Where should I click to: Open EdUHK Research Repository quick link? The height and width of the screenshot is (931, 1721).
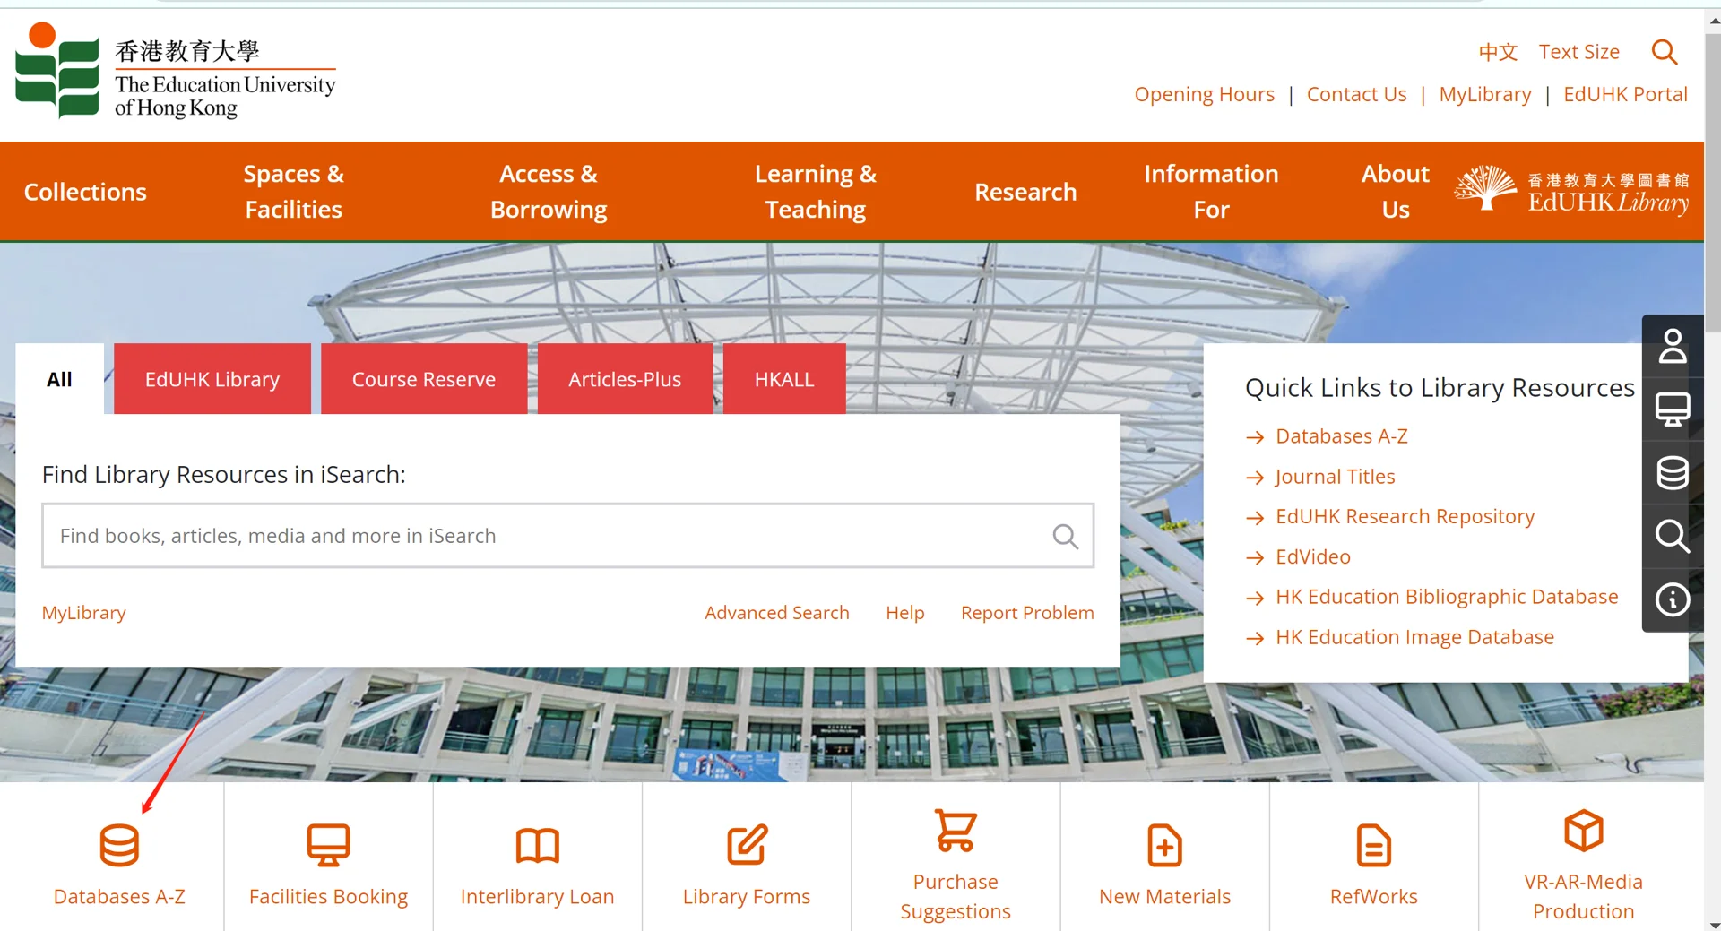[x=1405, y=517]
